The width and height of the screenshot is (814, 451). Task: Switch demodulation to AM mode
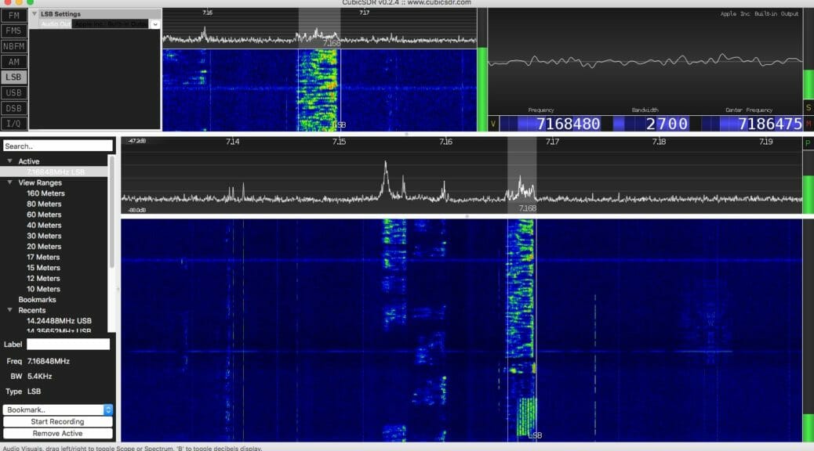(x=13, y=61)
